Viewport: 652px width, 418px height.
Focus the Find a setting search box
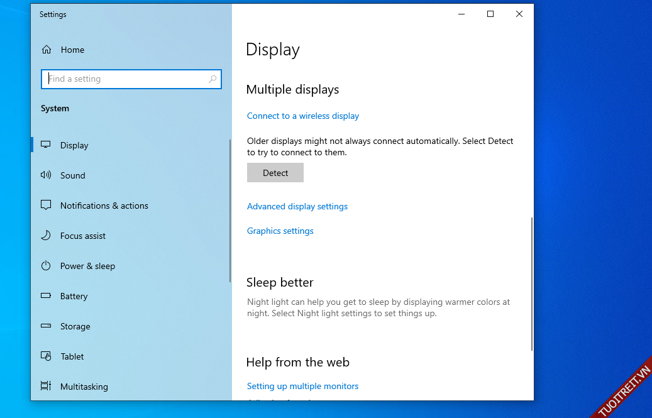(x=126, y=79)
